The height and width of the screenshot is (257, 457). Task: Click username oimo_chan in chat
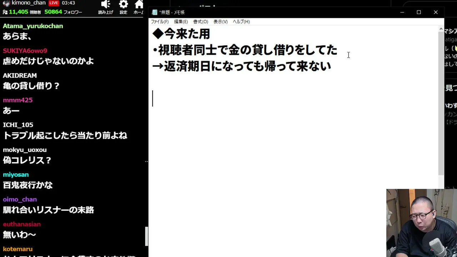[x=20, y=199]
